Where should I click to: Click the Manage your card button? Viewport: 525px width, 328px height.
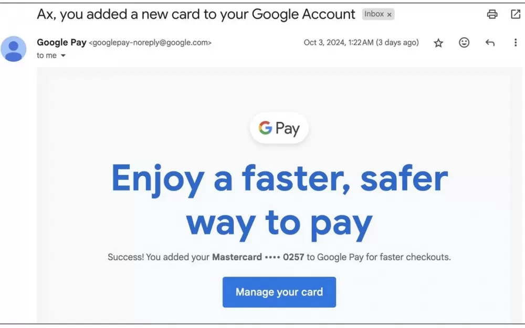(x=279, y=292)
